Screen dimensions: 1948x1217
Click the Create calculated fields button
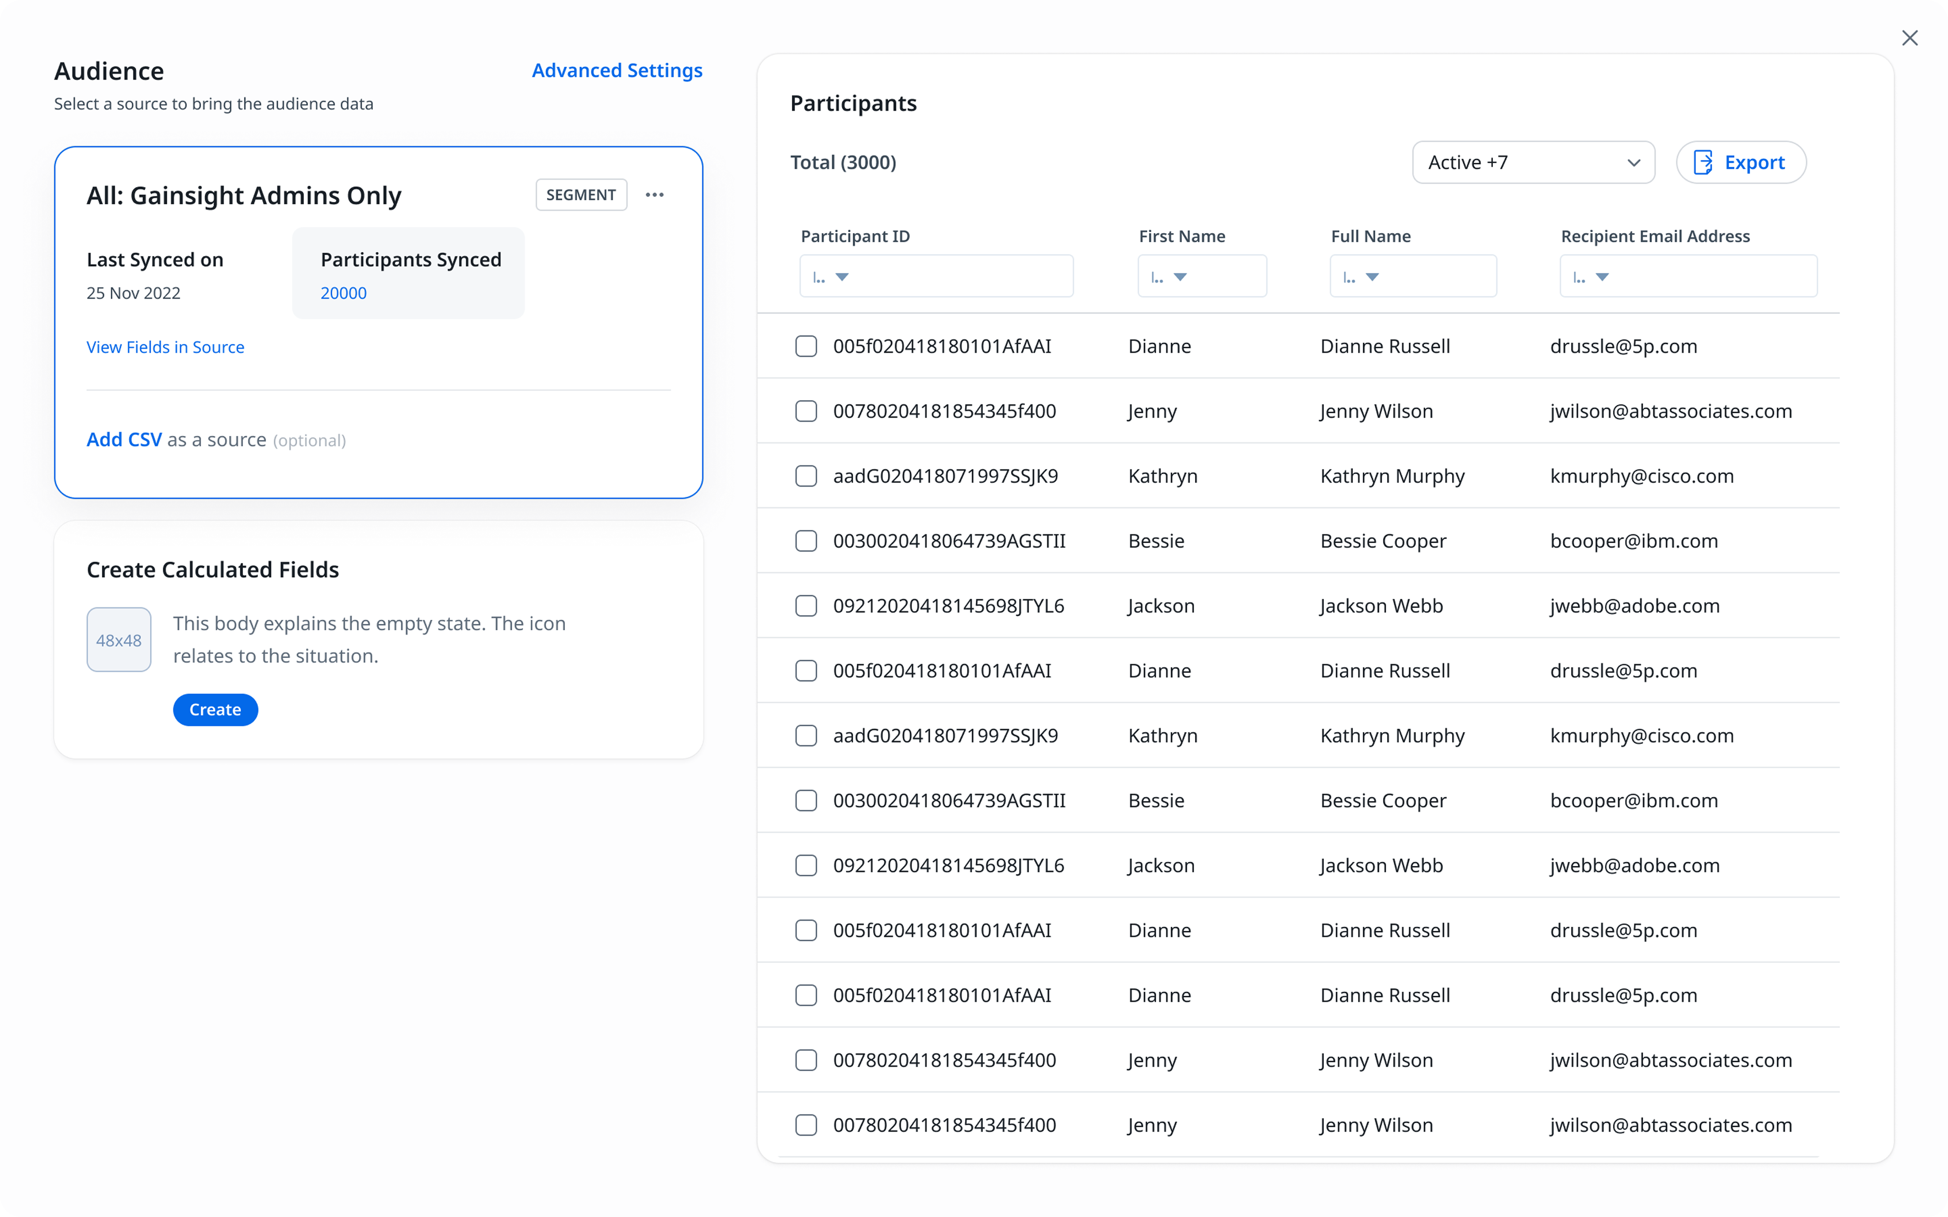point(215,710)
